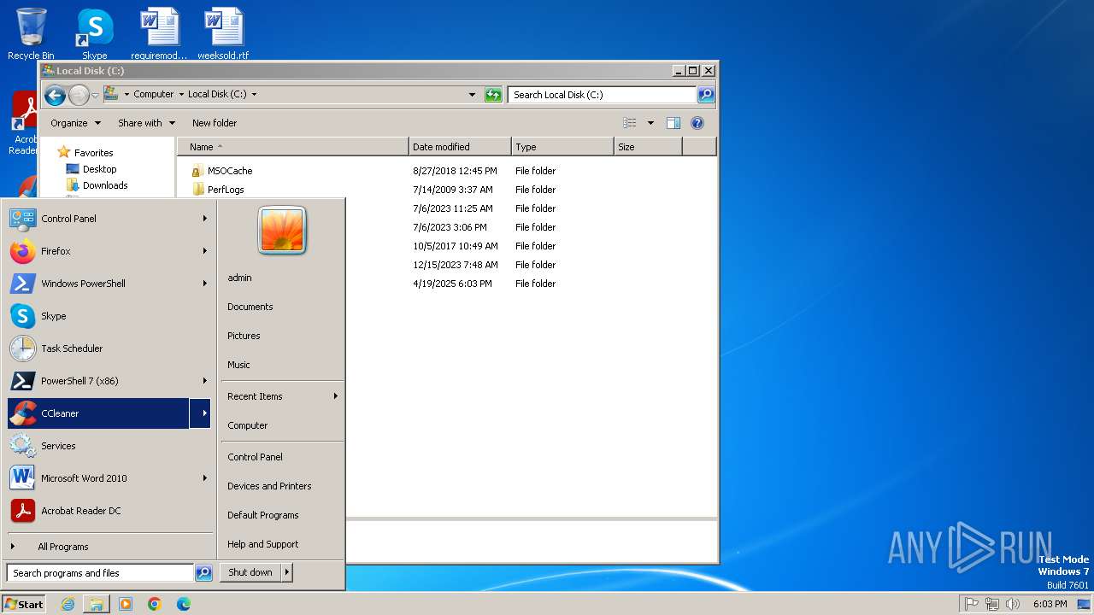Viewport: 1094px width, 615px height.
Task: Expand Control Panel submenu arrow in Start menu
Action: 204,219
